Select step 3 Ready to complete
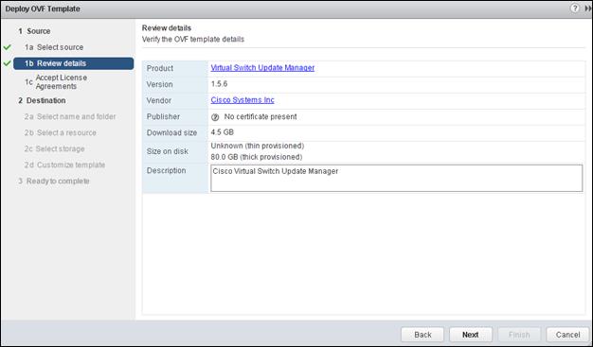This screenshot has height=347, width=593. tap(54, 182)
